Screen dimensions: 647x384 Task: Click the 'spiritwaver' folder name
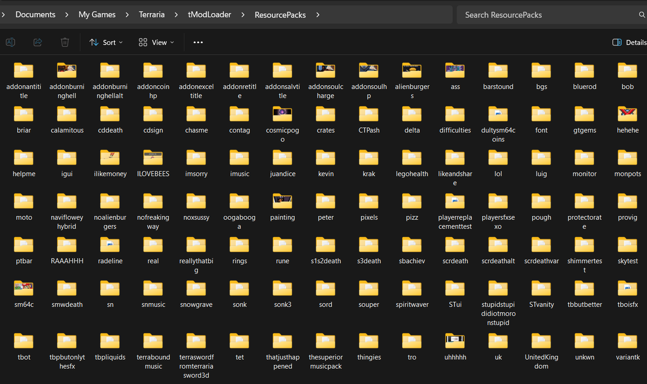tap(412, 304)
